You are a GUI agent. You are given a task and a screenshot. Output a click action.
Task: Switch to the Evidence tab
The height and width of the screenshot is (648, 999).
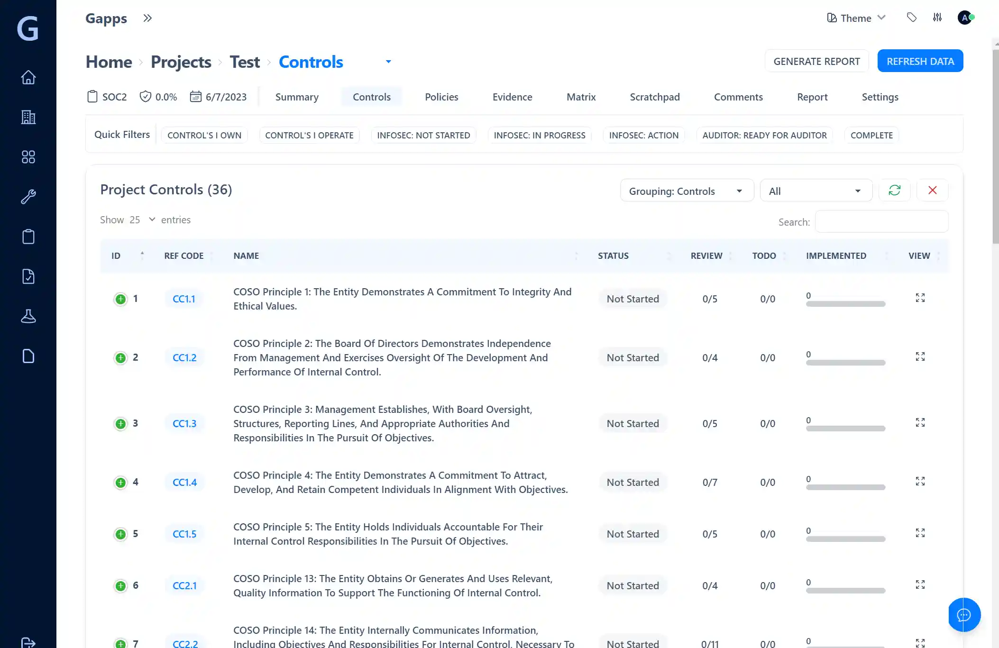coord(512,97)
